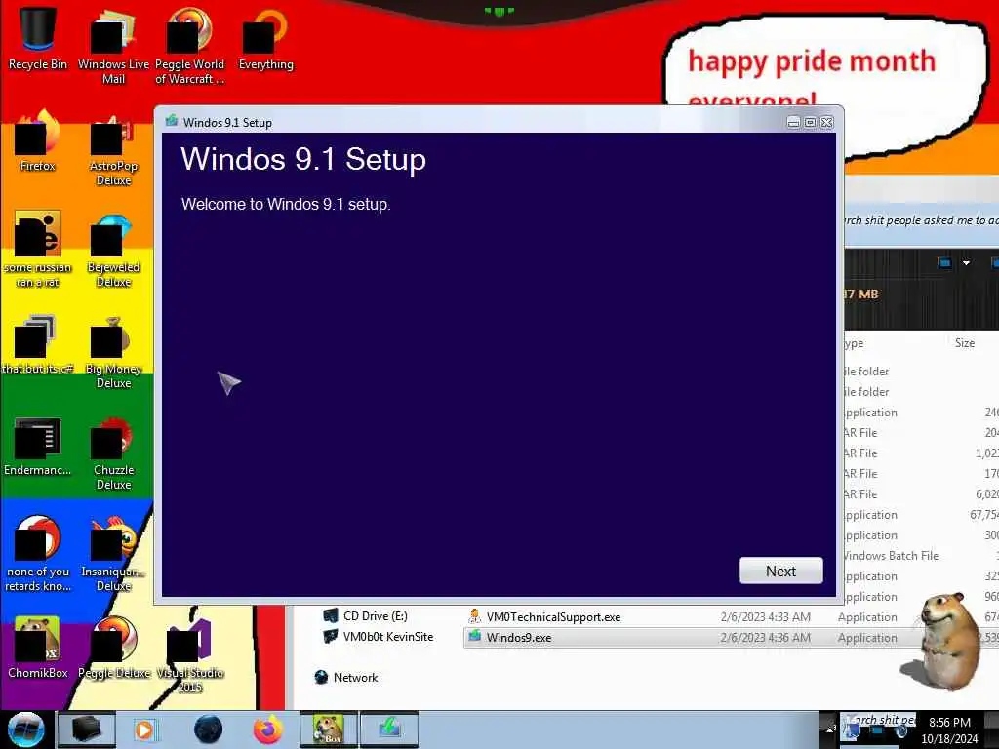This screenshot has height=749, width=999.
Task: Click the Windows Batch File type cell
Action: click(891, 555)
